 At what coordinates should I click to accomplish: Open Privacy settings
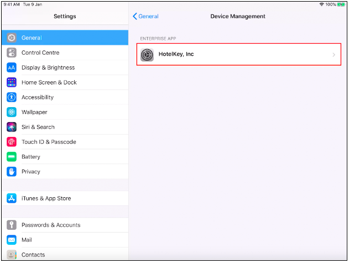(31, 172)
